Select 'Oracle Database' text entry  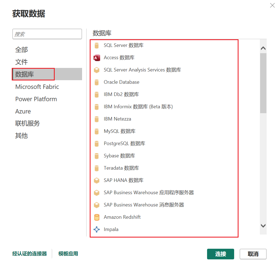click(121, 82)
